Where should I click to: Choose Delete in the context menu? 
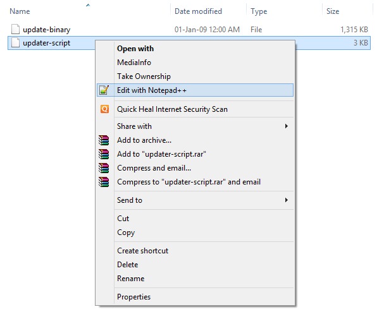click(127, 265)
